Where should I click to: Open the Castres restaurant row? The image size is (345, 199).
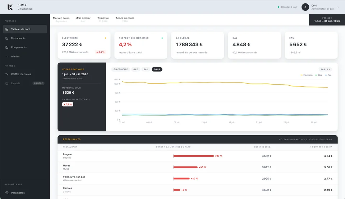[198, 190]
